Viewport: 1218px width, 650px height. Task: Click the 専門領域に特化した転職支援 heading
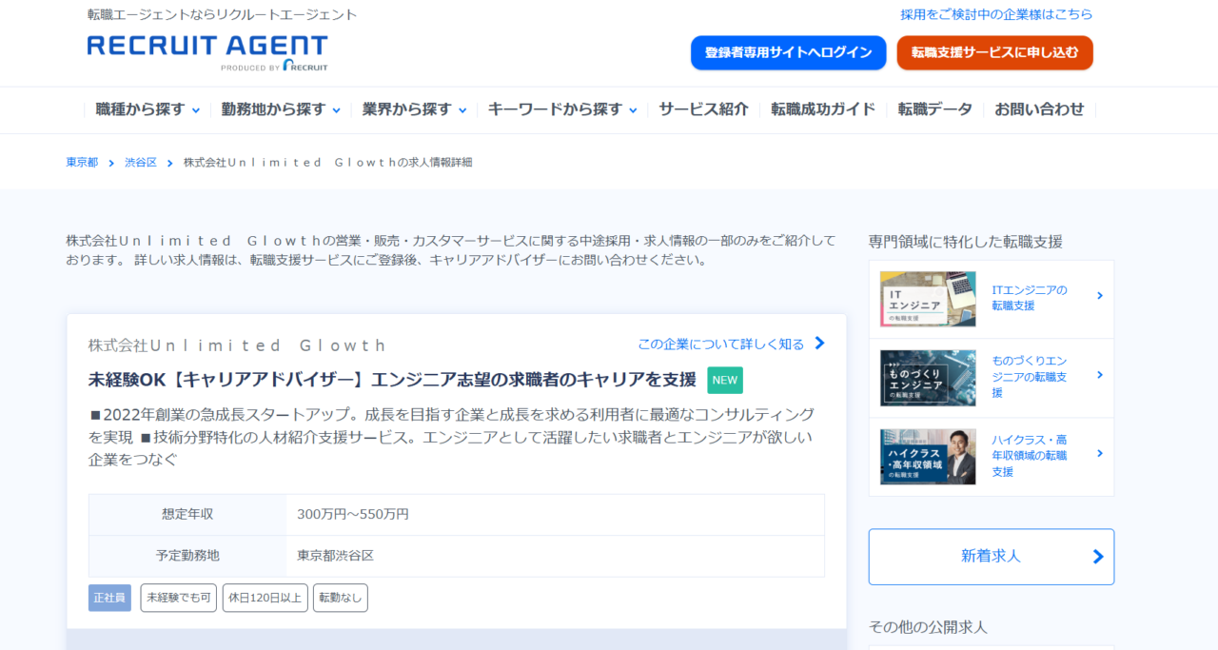pos(966,242)
